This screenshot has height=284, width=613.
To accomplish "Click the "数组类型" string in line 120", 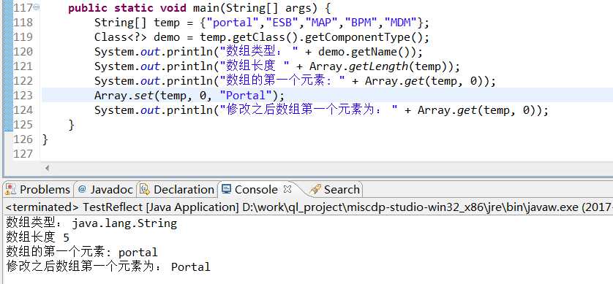I will (259, 52).
